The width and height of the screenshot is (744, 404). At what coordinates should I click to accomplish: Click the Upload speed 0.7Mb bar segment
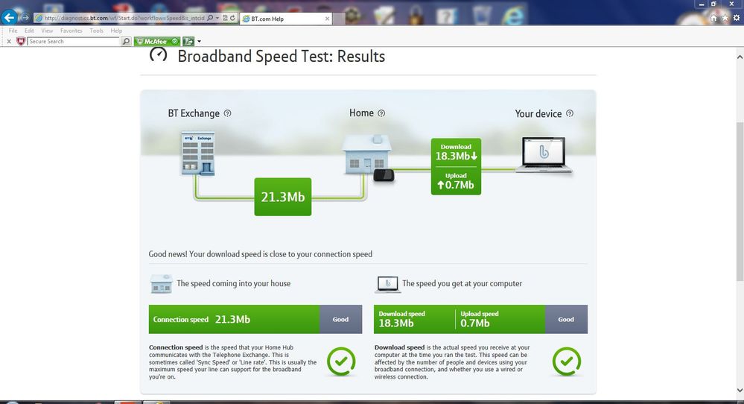pos(500,319)
